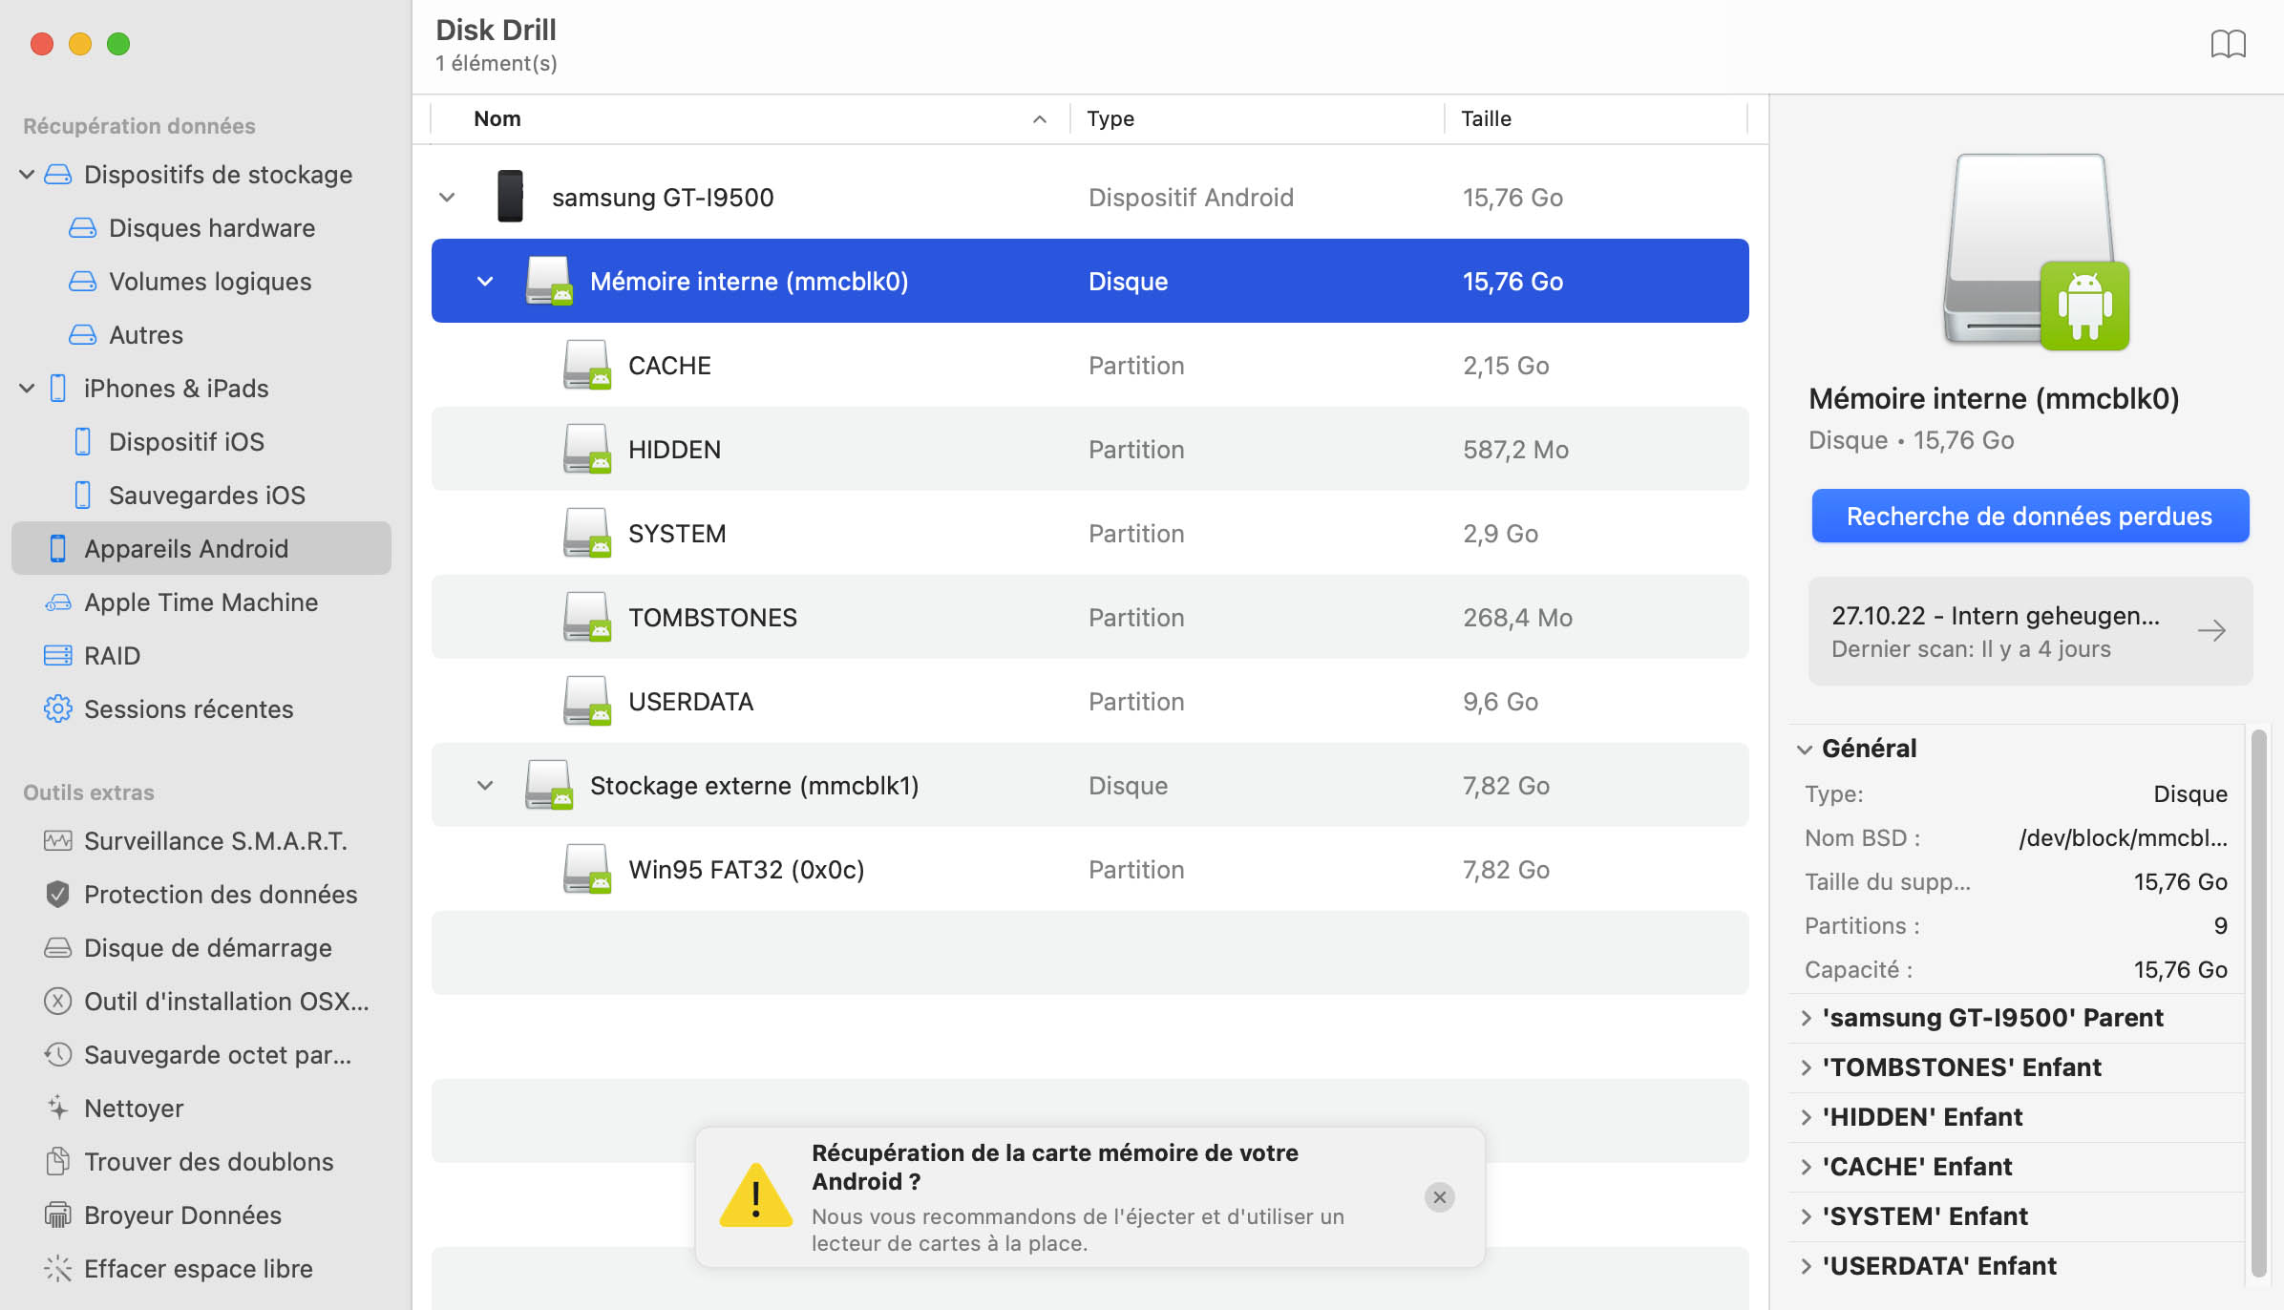Open the help book icon
Screen dimensions: 2284x1310
point(2228,44)
